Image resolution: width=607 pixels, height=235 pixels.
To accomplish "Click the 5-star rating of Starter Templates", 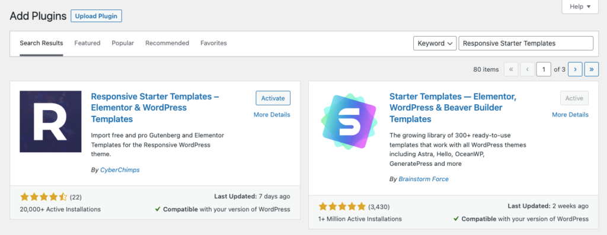I will [342, 207].
